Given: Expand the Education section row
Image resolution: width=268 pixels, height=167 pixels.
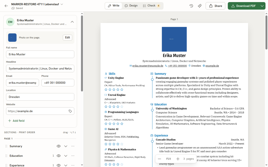Looking at the screenshot, I should point(66,156).
